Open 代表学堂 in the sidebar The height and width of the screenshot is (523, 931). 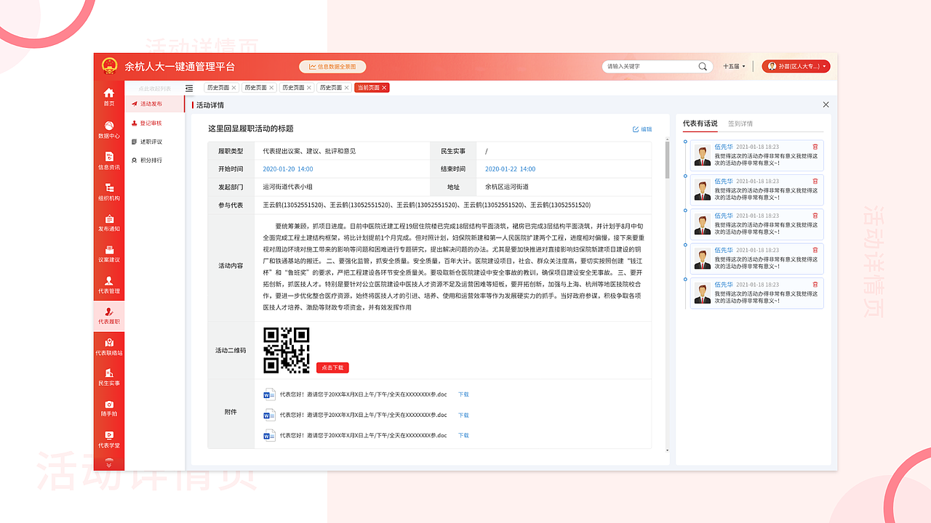point(109,439)
